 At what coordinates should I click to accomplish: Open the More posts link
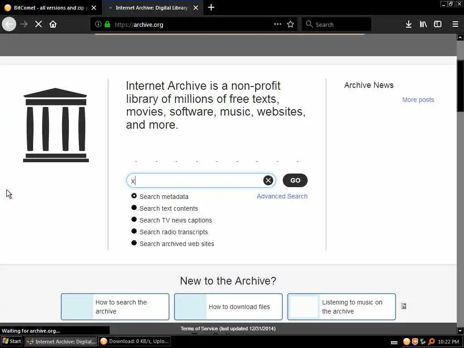click(418, 100)
